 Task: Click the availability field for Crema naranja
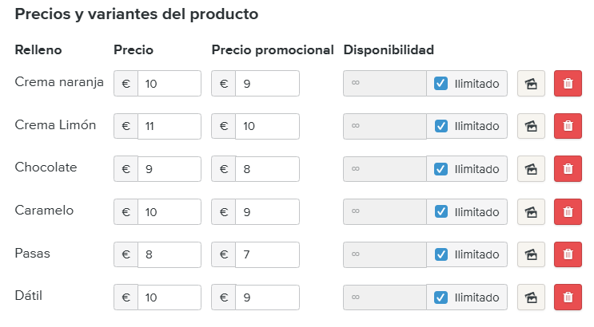(x=385, y=83)
